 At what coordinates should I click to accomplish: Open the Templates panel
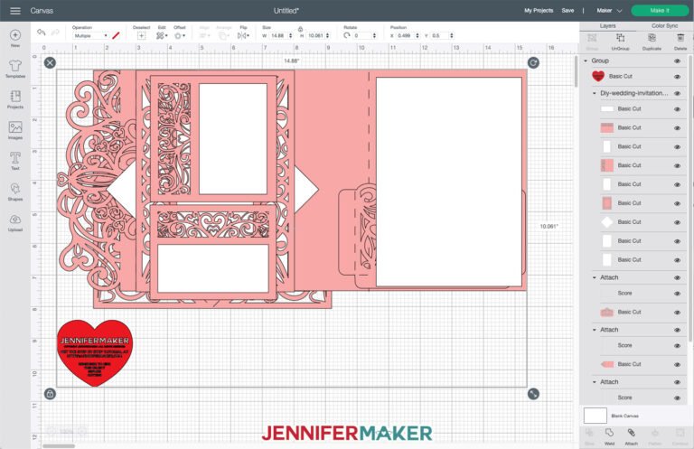coord(15,69)
